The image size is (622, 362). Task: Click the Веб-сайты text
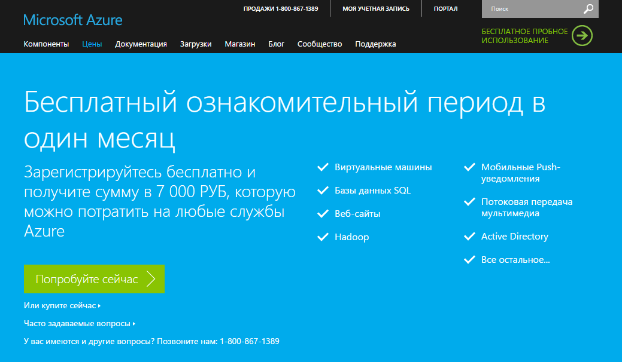[357, 214]
